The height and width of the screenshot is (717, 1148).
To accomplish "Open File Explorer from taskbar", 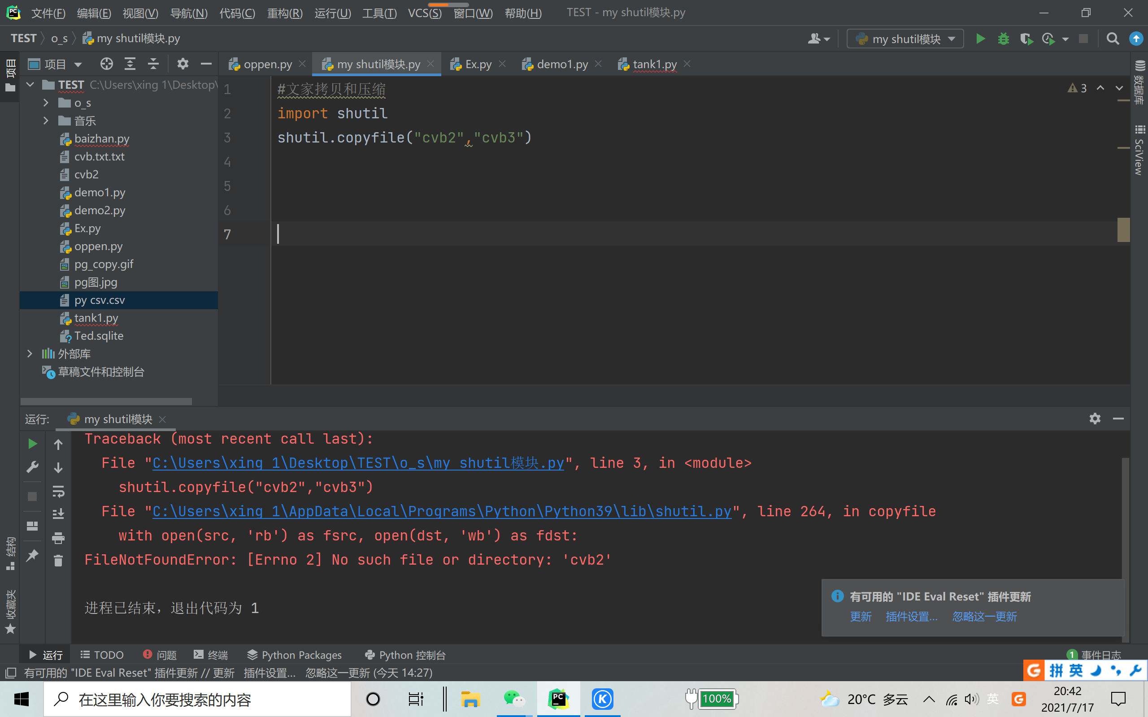I will pyautogui.click(x=470, y=699).
